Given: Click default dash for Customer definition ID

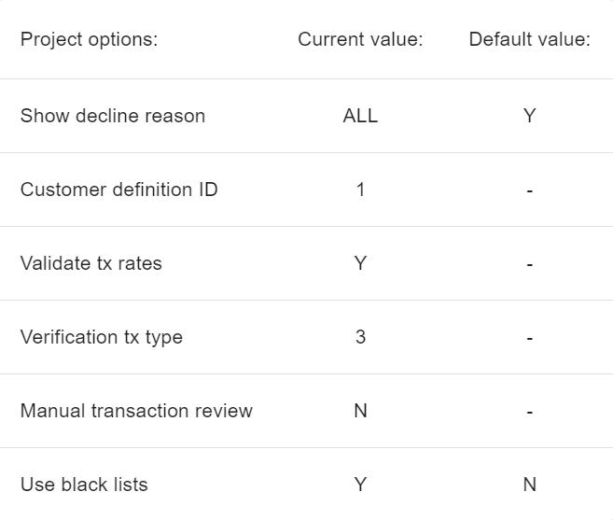Looking at the screenshot, I should (529, 190).
